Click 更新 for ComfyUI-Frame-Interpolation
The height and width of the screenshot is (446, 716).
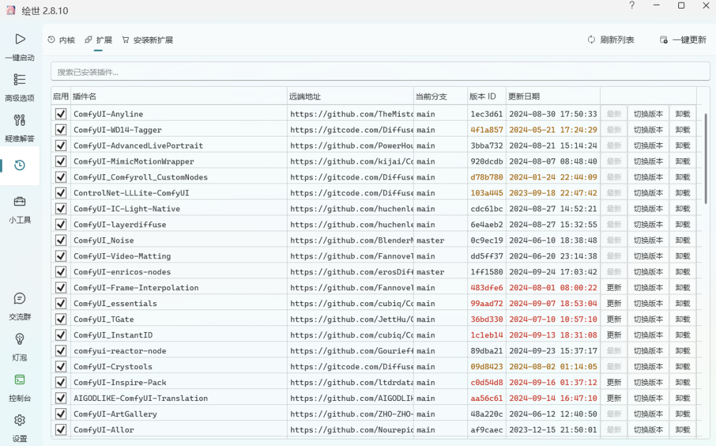pos(614,288)
